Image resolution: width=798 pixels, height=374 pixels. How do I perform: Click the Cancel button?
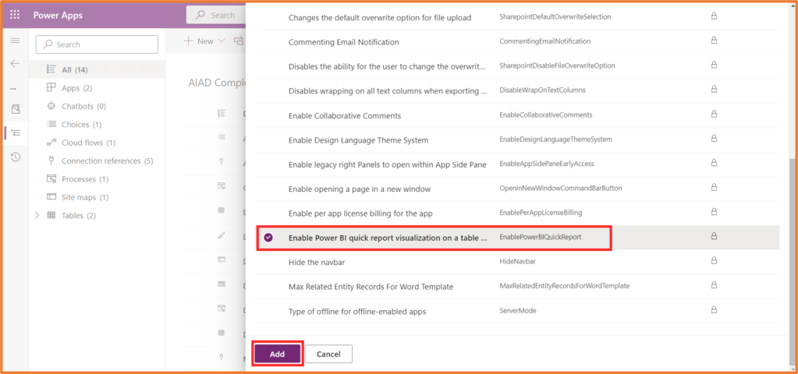[x=328, y=354]
